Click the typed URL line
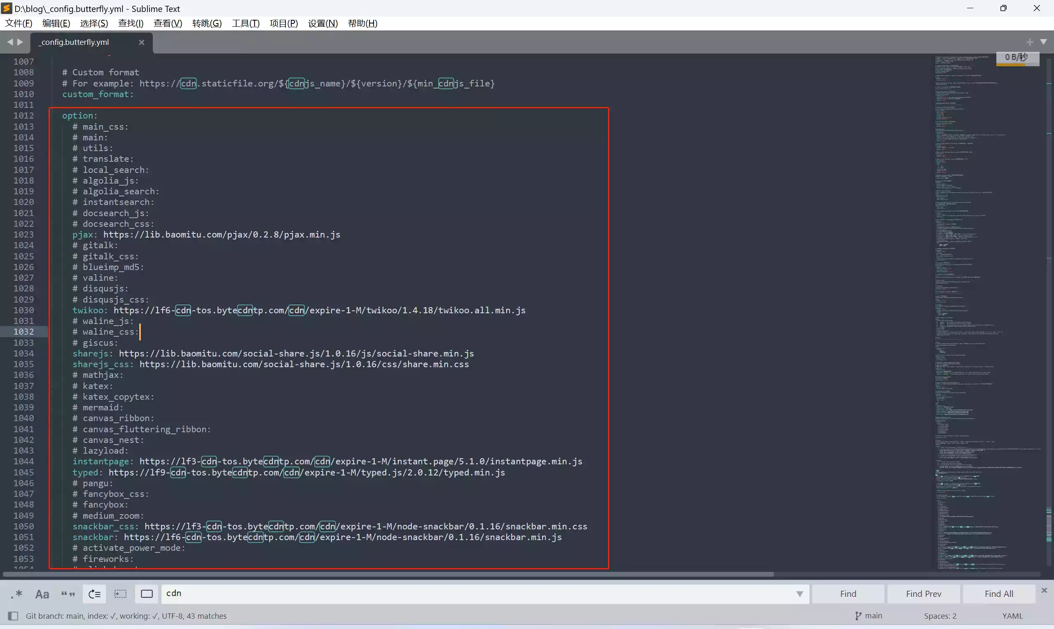The height and width of the screenshot is (629, 1054). coord(289,472)
